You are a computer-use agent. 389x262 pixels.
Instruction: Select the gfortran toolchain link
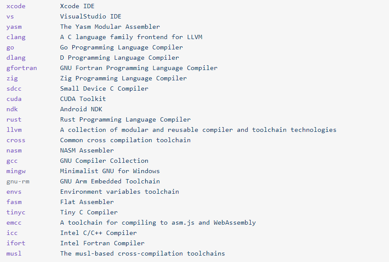pyautogui.click(x=21, y=68)
